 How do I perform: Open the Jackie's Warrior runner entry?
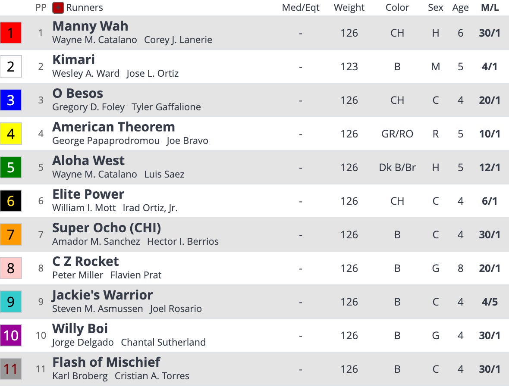coord(103,295)
